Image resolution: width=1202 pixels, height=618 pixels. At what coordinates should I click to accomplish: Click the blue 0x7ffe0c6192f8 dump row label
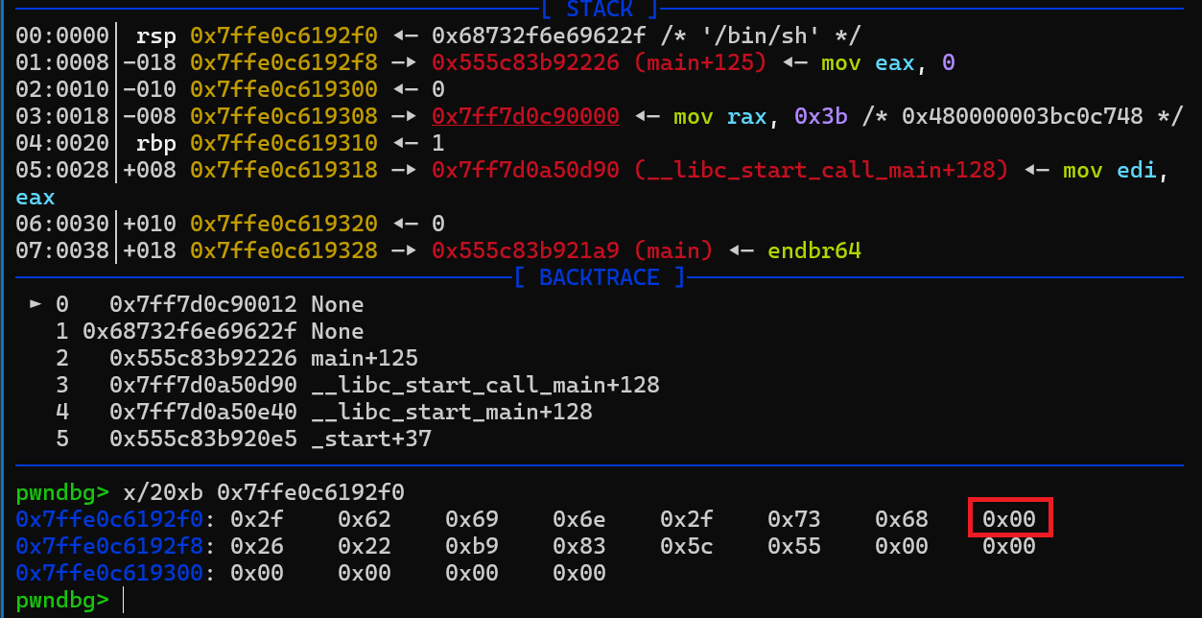click(108, 546)
